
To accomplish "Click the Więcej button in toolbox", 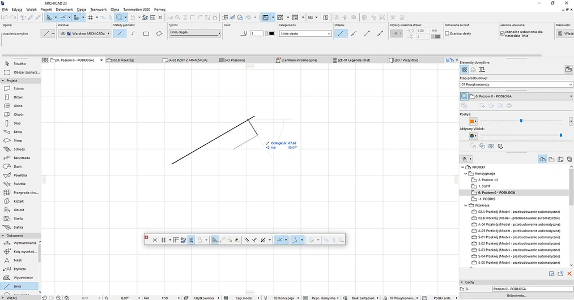I will [x=12, y=298].
